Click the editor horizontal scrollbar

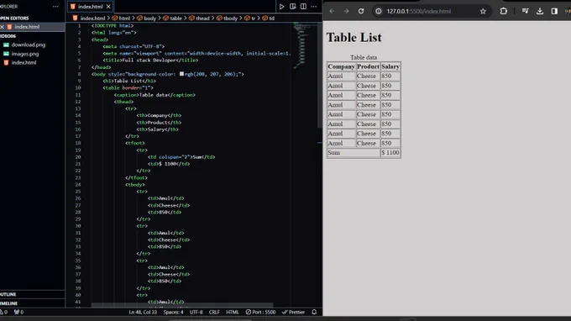tap(182, 305)
